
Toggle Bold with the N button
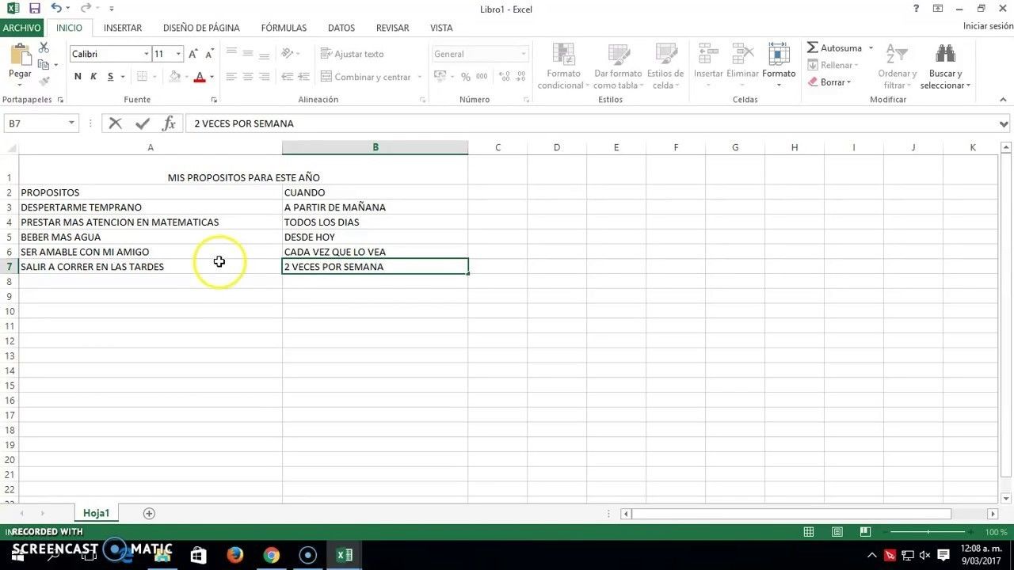78,77
